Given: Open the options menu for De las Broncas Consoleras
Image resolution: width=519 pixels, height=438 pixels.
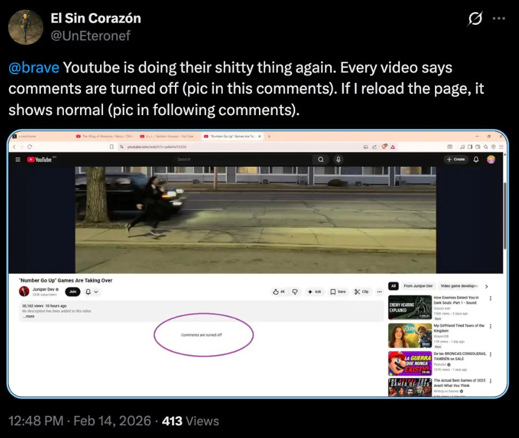Looking at the screenshot, I should coord(491,355).
